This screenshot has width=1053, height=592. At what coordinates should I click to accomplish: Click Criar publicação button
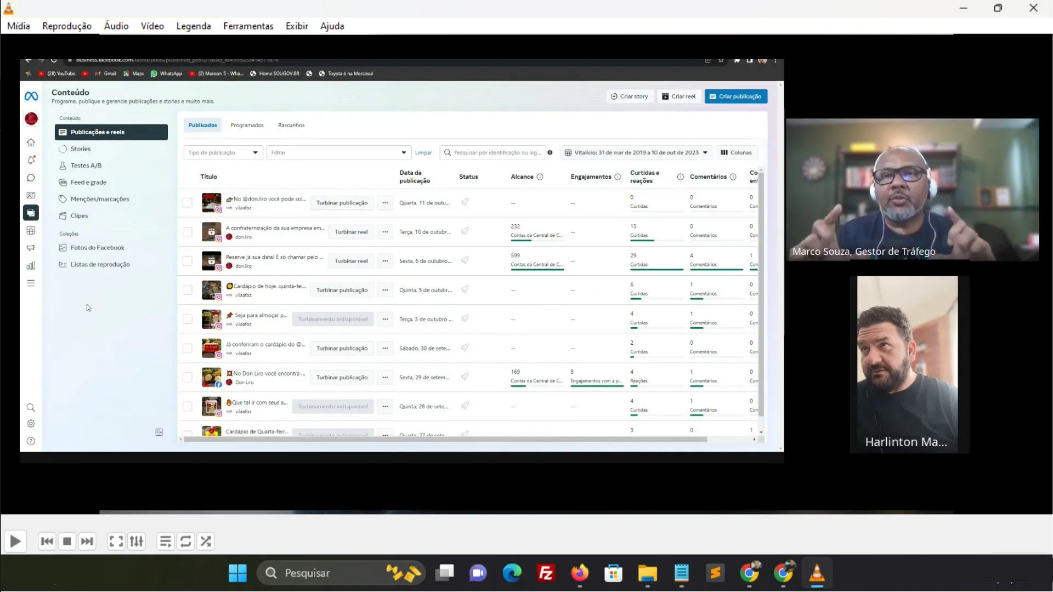[x=735, y=96]
